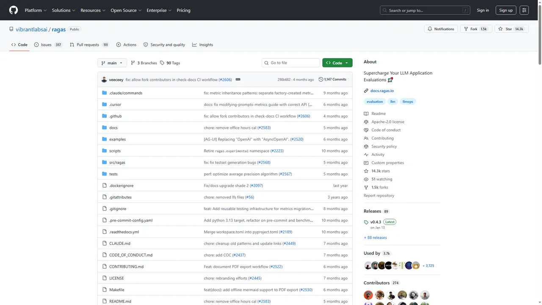Open the Platform dropdown menu
Image resolution: width=542 pixels, height=305 pixels.
(x=36, y=10)
